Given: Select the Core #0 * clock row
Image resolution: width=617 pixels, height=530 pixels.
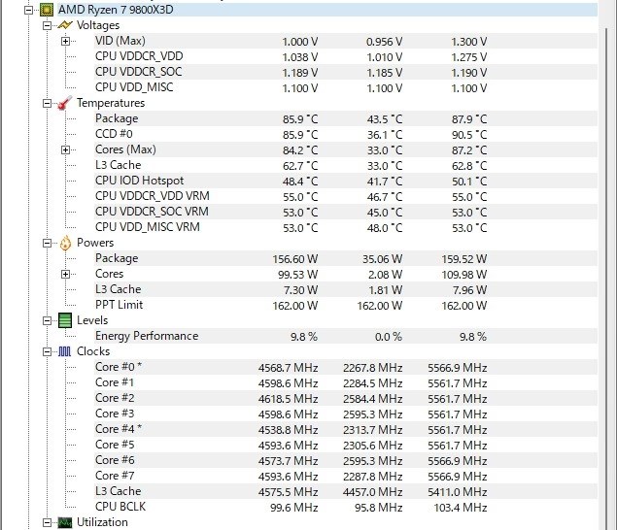Looking at the screenshot, I should (x=346, y=367).
